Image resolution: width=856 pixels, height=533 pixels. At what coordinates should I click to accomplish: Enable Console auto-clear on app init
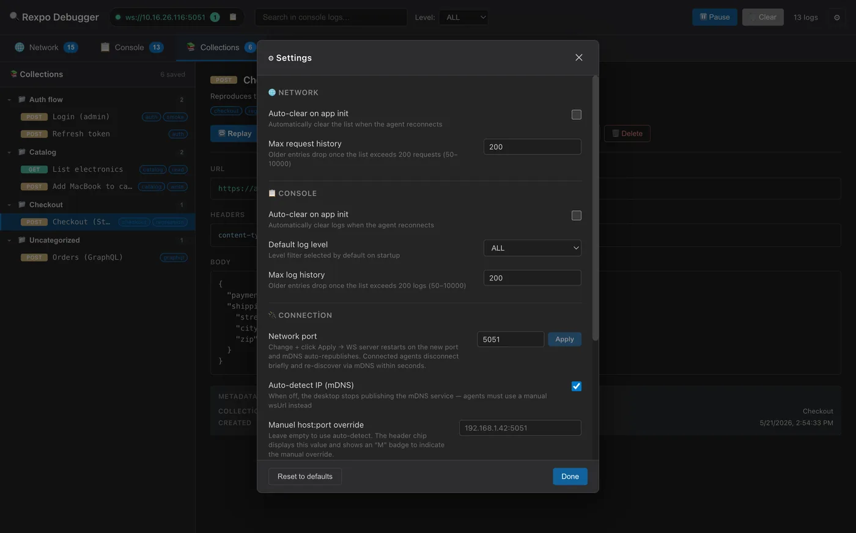tap(576, 216)
